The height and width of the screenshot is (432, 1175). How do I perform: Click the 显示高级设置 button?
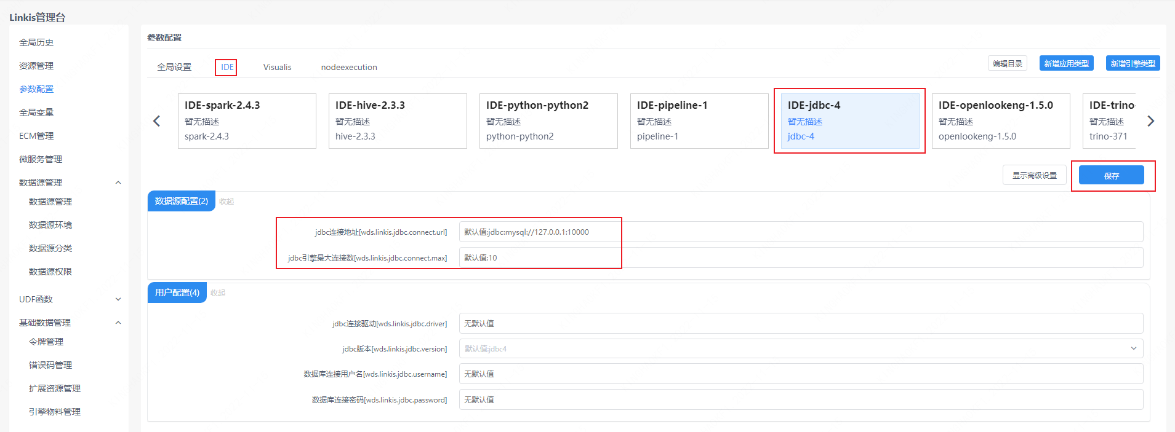pos(1034,176)
